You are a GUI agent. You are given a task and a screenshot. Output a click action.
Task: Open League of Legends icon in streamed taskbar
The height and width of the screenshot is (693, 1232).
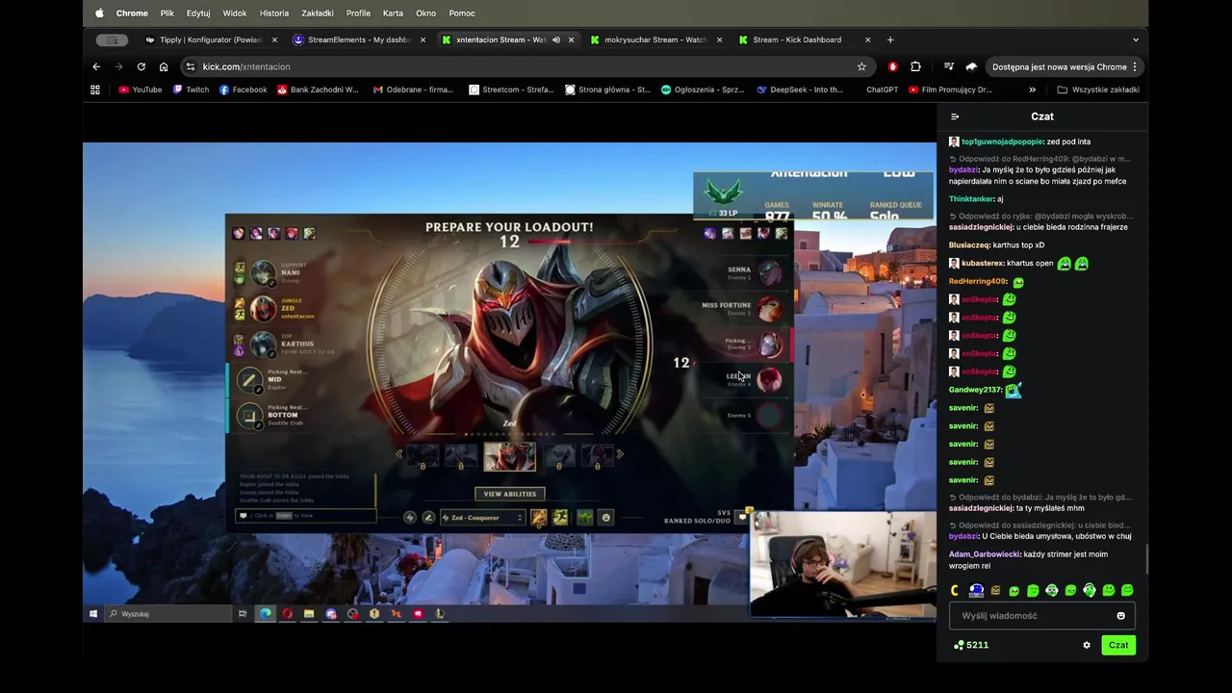pos(439,613)
